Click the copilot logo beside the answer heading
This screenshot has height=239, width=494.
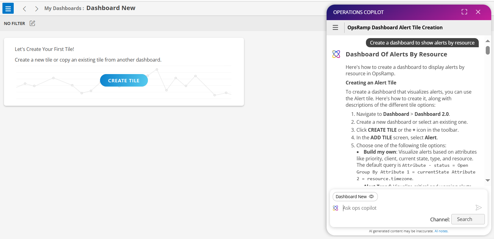(x=336, y=54)
